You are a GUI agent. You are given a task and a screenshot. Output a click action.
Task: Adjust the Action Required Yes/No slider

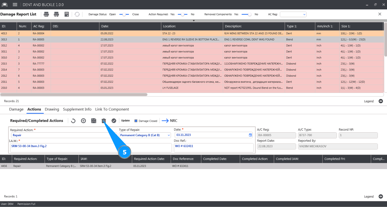pos(183,14)
